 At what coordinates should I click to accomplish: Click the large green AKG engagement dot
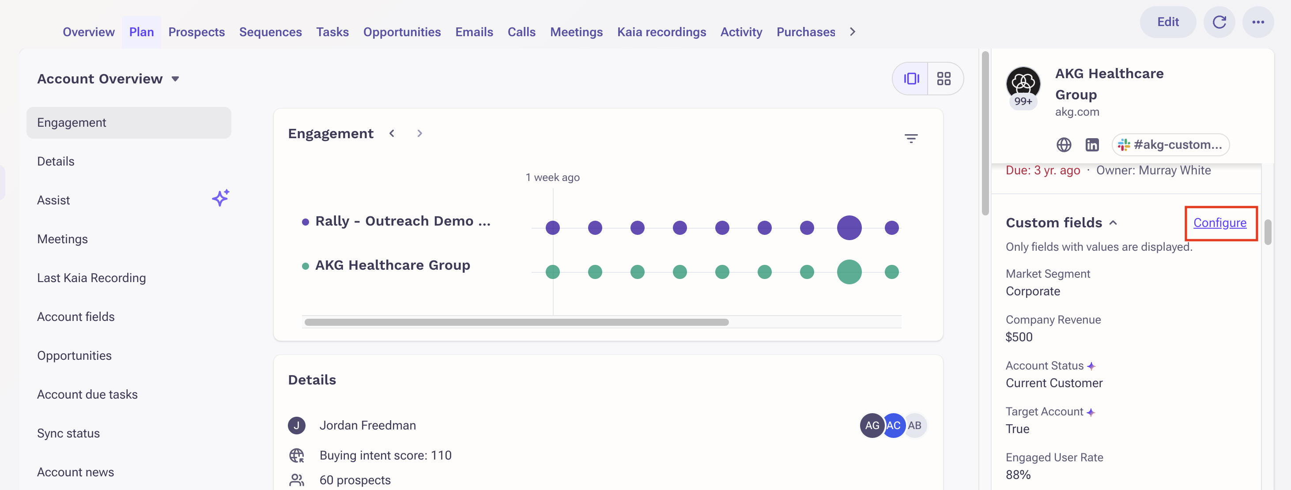[x=849, y=272]
